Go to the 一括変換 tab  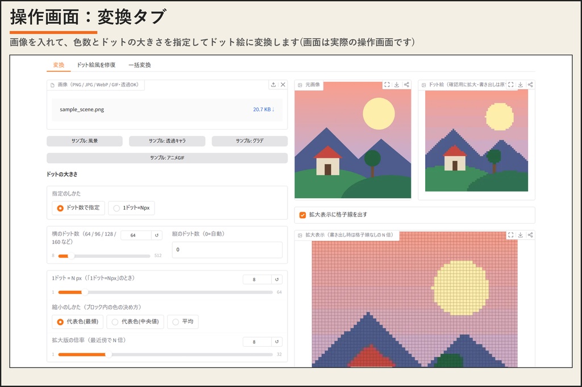140,65
